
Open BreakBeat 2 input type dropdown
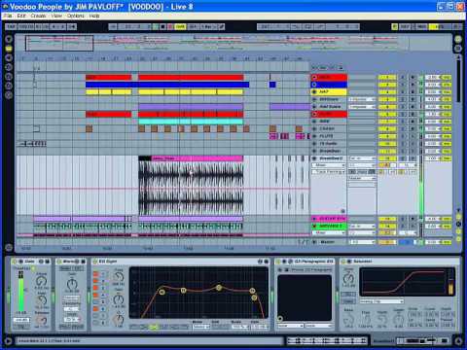pyautogui.click(x=362, y=158)
